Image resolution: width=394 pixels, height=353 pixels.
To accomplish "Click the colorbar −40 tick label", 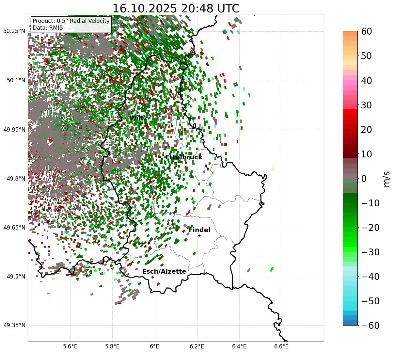I will click(x=370, y=277).
